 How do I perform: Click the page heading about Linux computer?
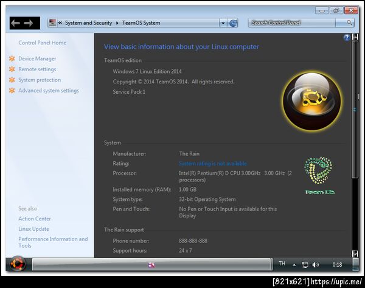pos(181,47)
